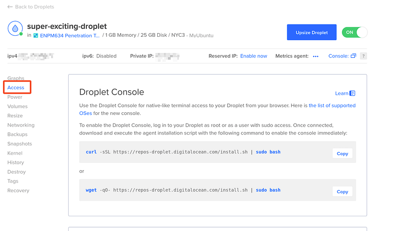Open the Resize section
The width and height of the screenshot is (393, 231).
point(15,116)
